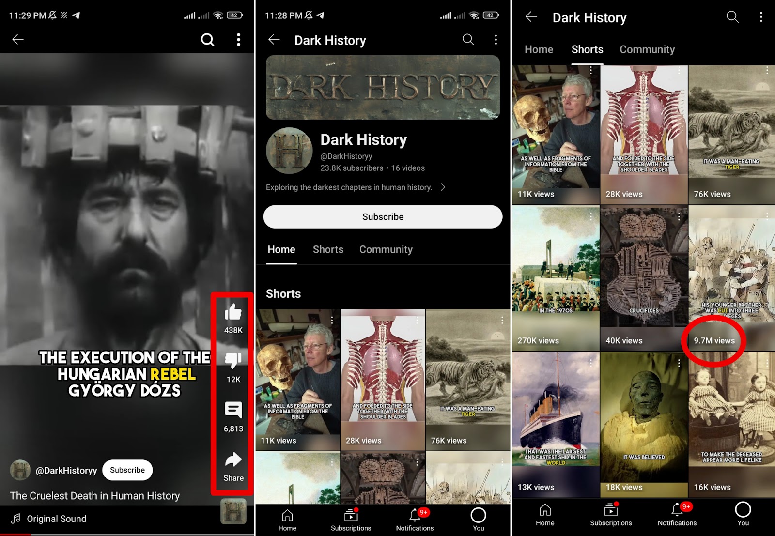Image resolution: width=775 pixels, height=536 pixels.
Task: Tap channel avatar beside @DarkHistoryy handle
Action: point(20,470)
